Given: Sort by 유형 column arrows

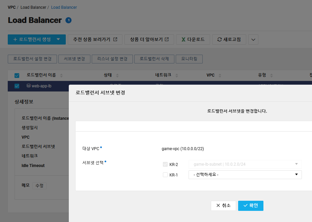Looking at the screenshot, I should coord(272,76).
